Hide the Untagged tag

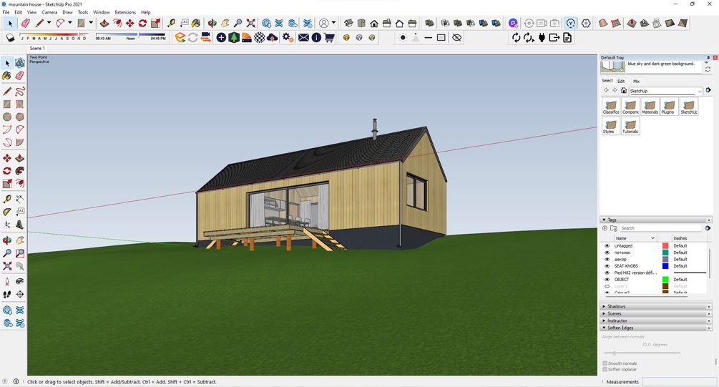tap(607, 246)
